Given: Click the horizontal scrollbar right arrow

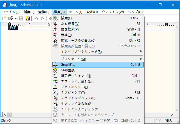Looking at the screenshot, I should [172, 114].
